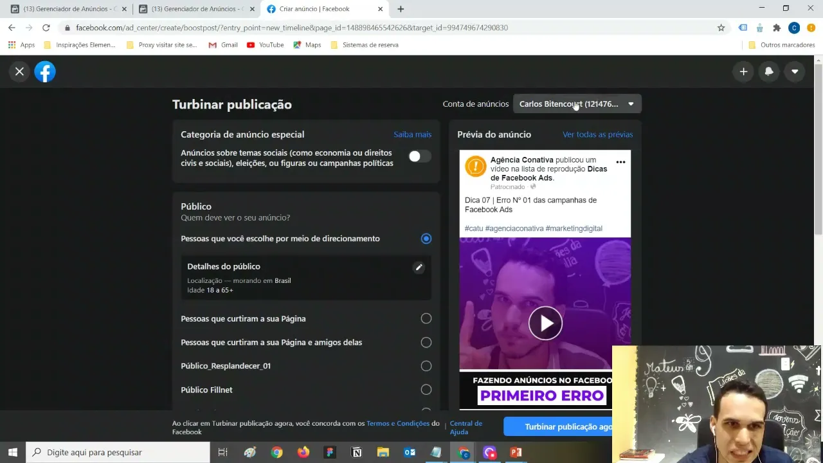Open Notion from taskbar
Image resolution: width=823 pixels, height=463 pixels.
357,452
